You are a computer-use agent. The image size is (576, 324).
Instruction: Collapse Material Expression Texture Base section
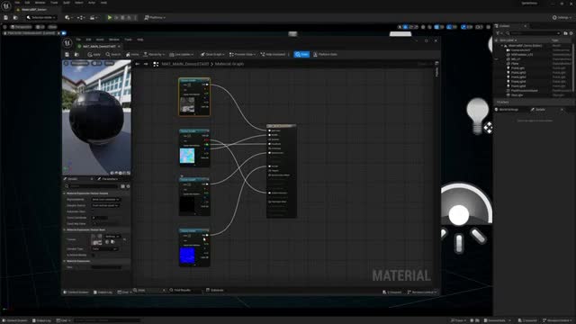click(x=64, y=229)
